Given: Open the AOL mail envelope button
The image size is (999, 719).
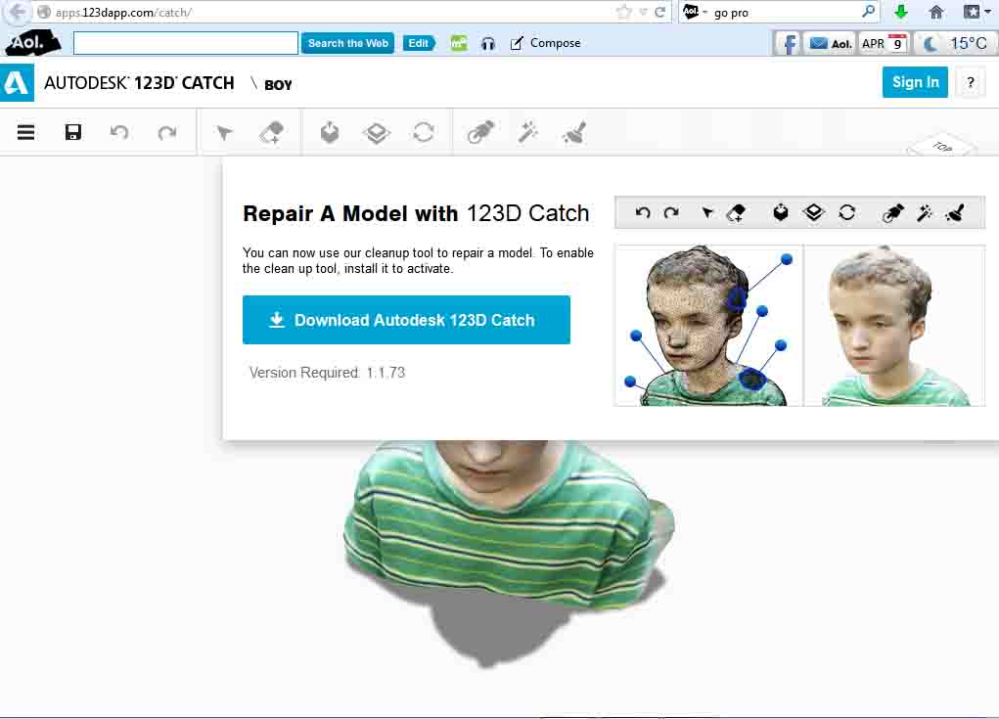Looking at the screenshot, I should [x=830, y=43].
